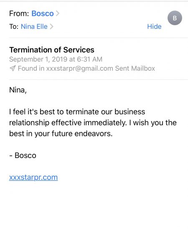Click the line starting "I feel it's best"
This screenshot has height=240, width=188.
pyautogui.click(x=77, y=112)
